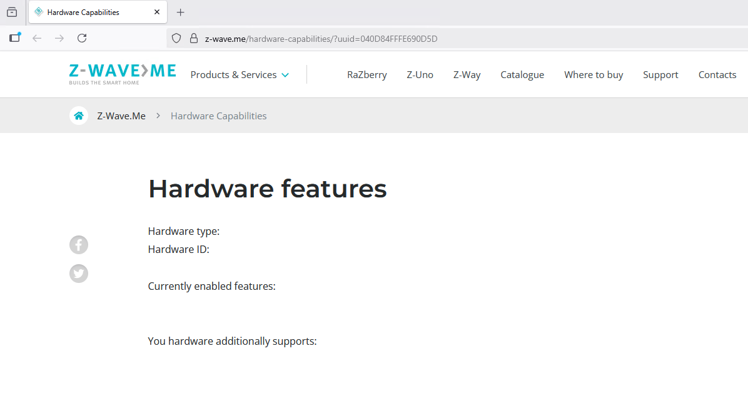Open a new browser tab
This screenshot has width=748, height=406.
[x=181, y=12]
